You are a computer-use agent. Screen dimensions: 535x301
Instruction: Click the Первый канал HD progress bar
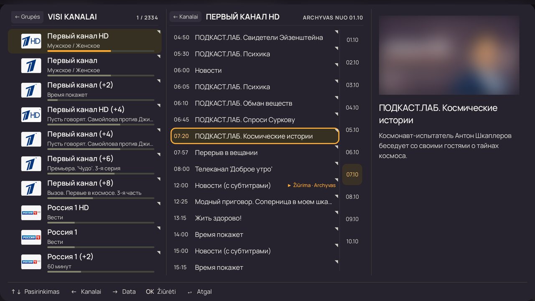coord(101,51)
